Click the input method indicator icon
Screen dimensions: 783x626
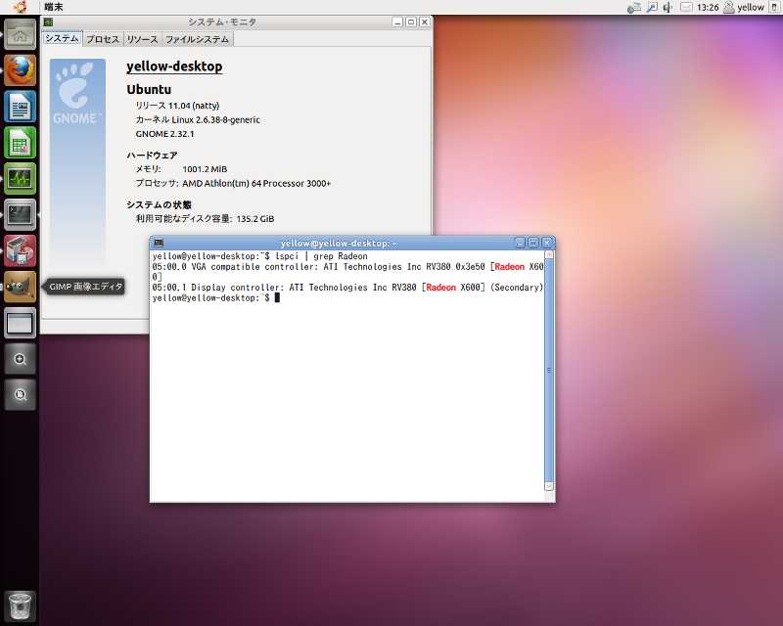coord(652,7)
